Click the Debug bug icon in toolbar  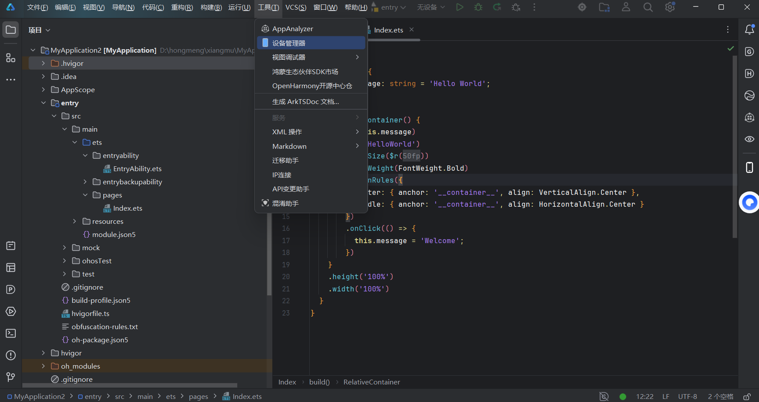(x=478, y=7)
